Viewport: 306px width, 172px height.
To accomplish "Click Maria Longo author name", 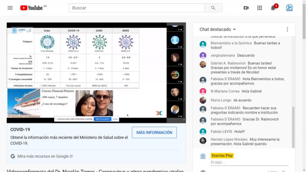I will (221, 100).
